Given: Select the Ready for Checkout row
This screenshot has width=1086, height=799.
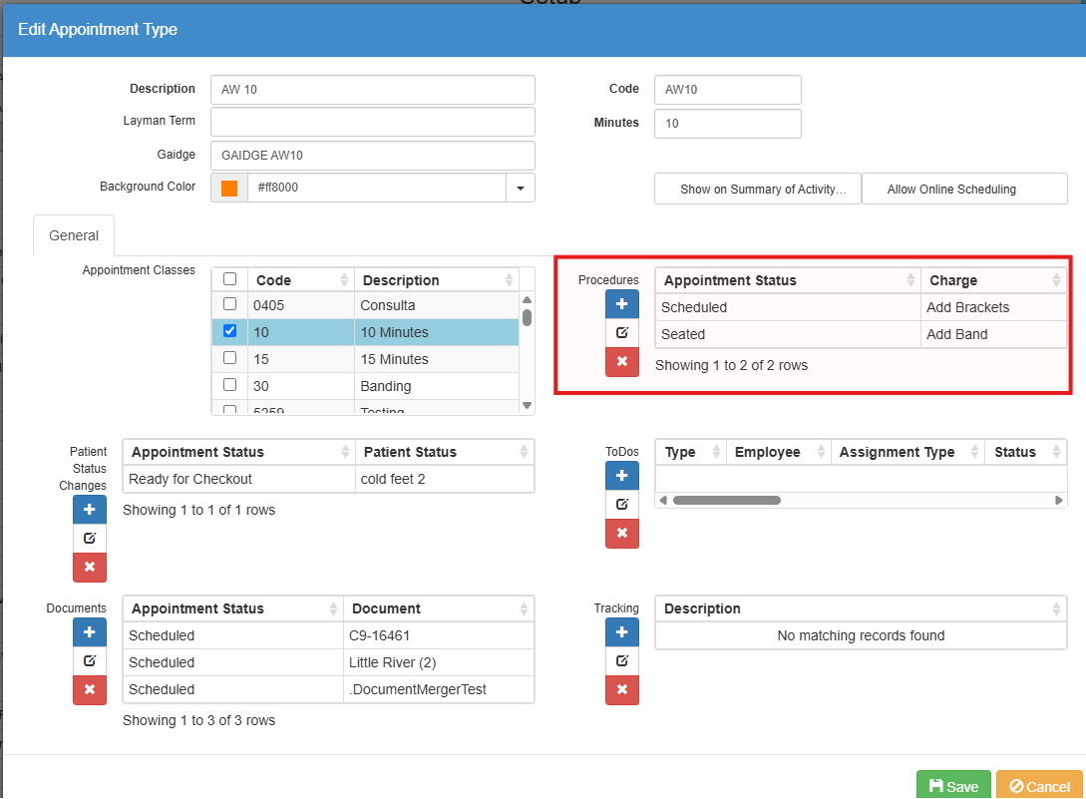Looking at the screenshot, I should click(328, 479).
